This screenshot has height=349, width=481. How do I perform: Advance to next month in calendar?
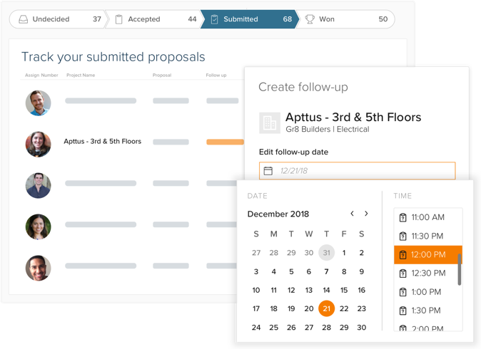click(x=367, y=214)
